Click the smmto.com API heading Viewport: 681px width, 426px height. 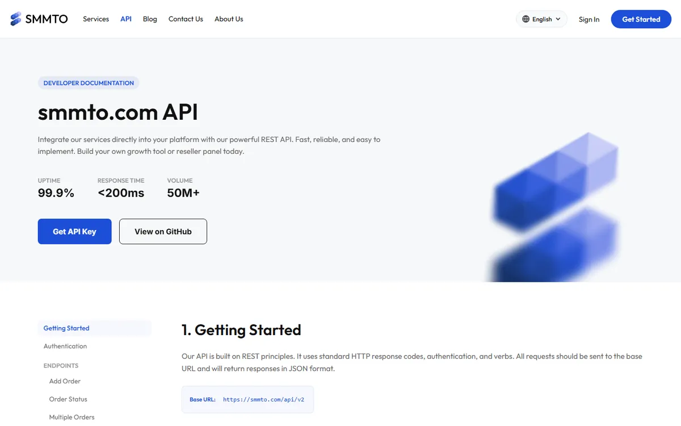click(x=118, y=112)
